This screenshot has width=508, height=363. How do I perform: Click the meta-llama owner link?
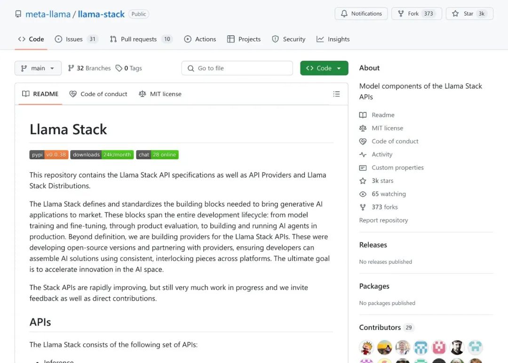(48, 14)
